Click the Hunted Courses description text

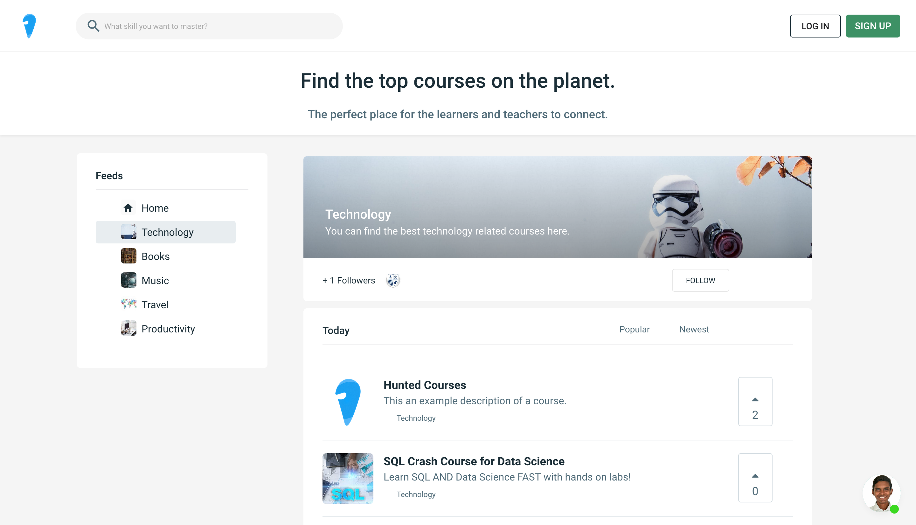click(475, 401)
